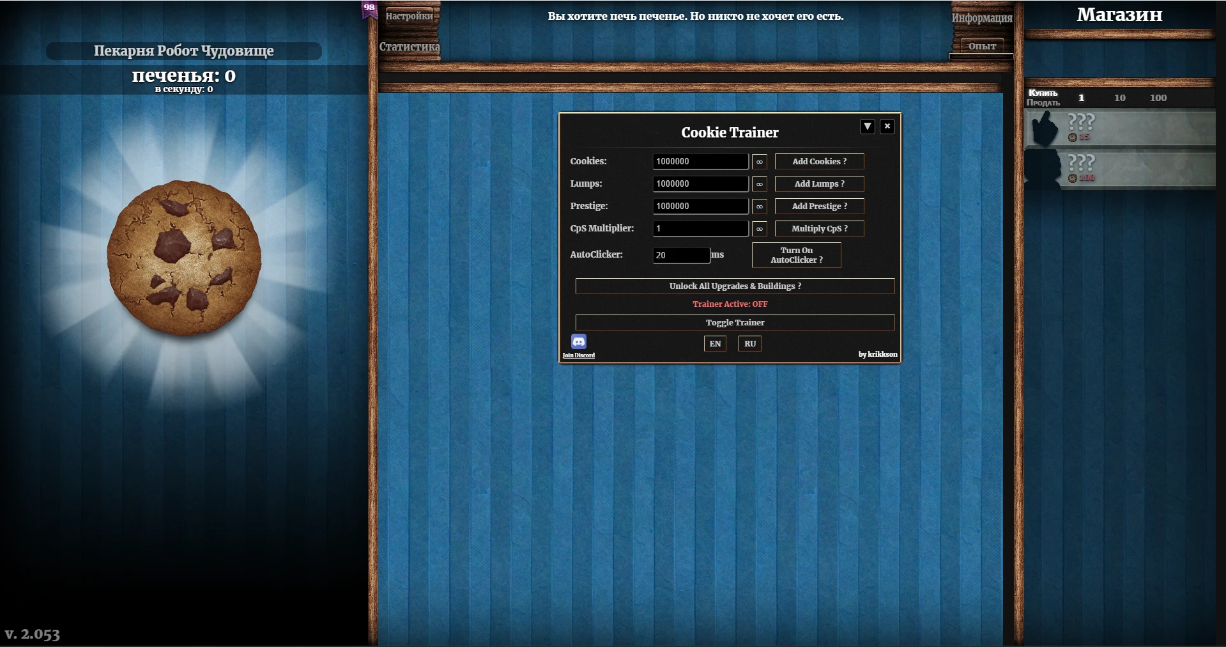Viewport: 1226px width, 647px height.
Task: Turn On the AutoClicker
Action: click(x=796, y=255)
